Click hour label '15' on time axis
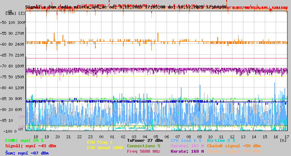Image resolution: width=291 pixels, height=156 pixels. click(x=265, y=137)
